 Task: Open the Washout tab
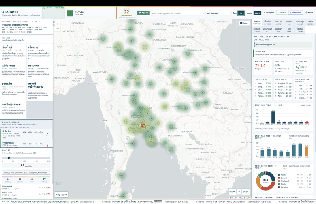pos(300,22)
